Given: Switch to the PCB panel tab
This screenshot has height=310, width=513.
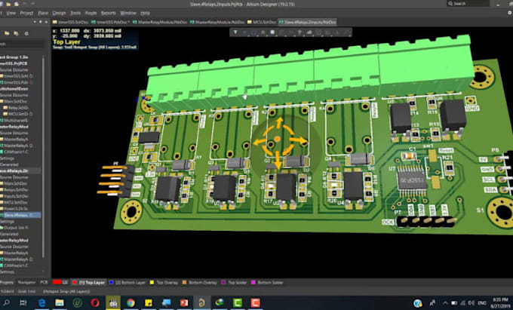Looking at the screenshot, I should [x=44, y=283].
